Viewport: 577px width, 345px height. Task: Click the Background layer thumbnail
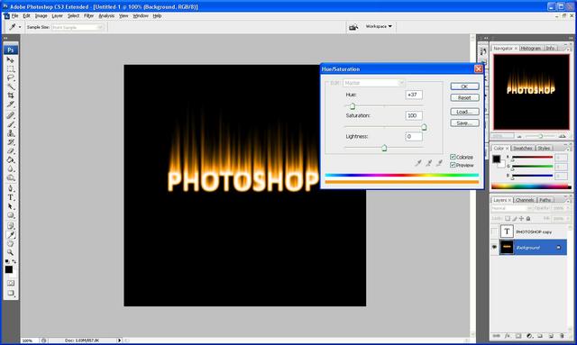click(507, 247)
